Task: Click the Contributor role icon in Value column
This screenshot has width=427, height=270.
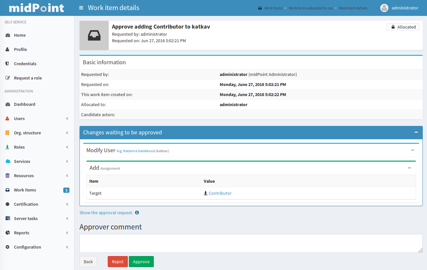Action: (x=205, y=193)
